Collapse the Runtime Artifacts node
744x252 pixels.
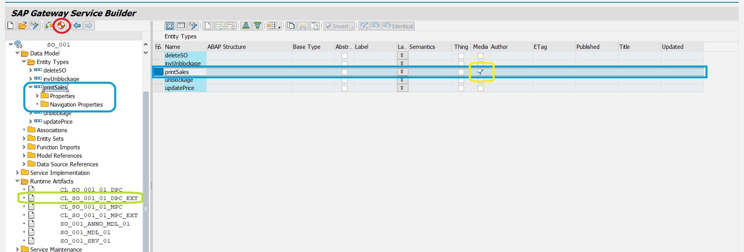click(x=17, y=181)
